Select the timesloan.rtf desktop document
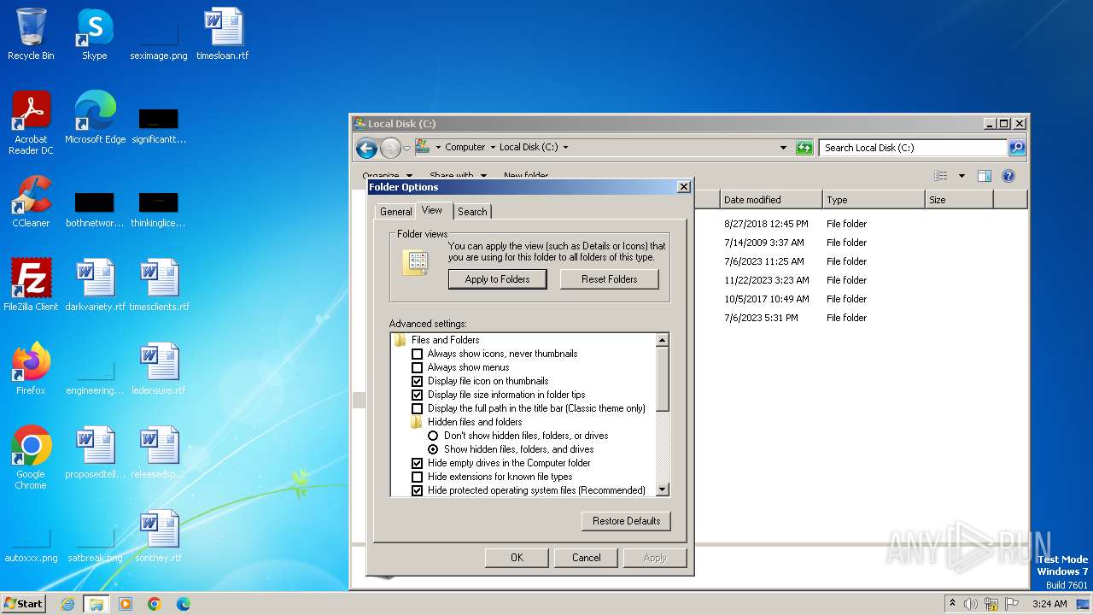Screen dimensions: 1093x615 [223, 34]
